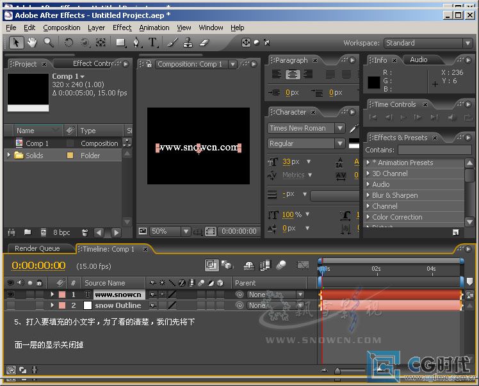The width and height of the screenshot is (479, 386).
Task: Select the Rectangular Mask tool
Action: (120, 42)
